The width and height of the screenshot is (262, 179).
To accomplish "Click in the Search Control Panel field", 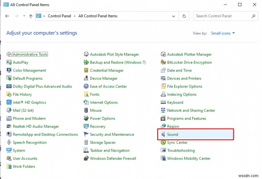I will [x=223, y=16].
